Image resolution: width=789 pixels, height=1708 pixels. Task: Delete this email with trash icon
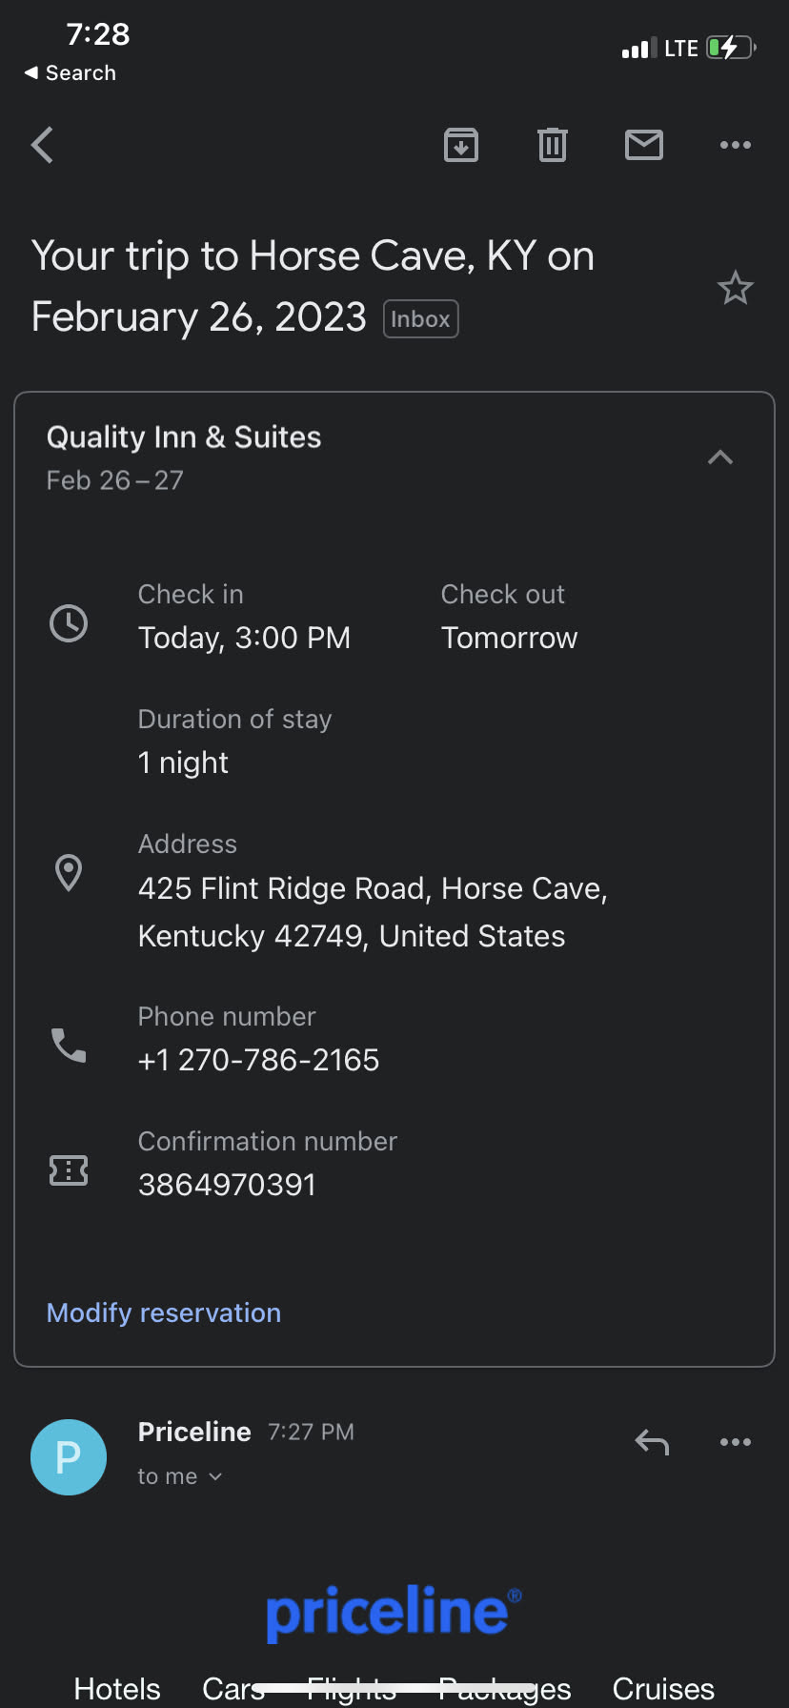pos(553,146)
